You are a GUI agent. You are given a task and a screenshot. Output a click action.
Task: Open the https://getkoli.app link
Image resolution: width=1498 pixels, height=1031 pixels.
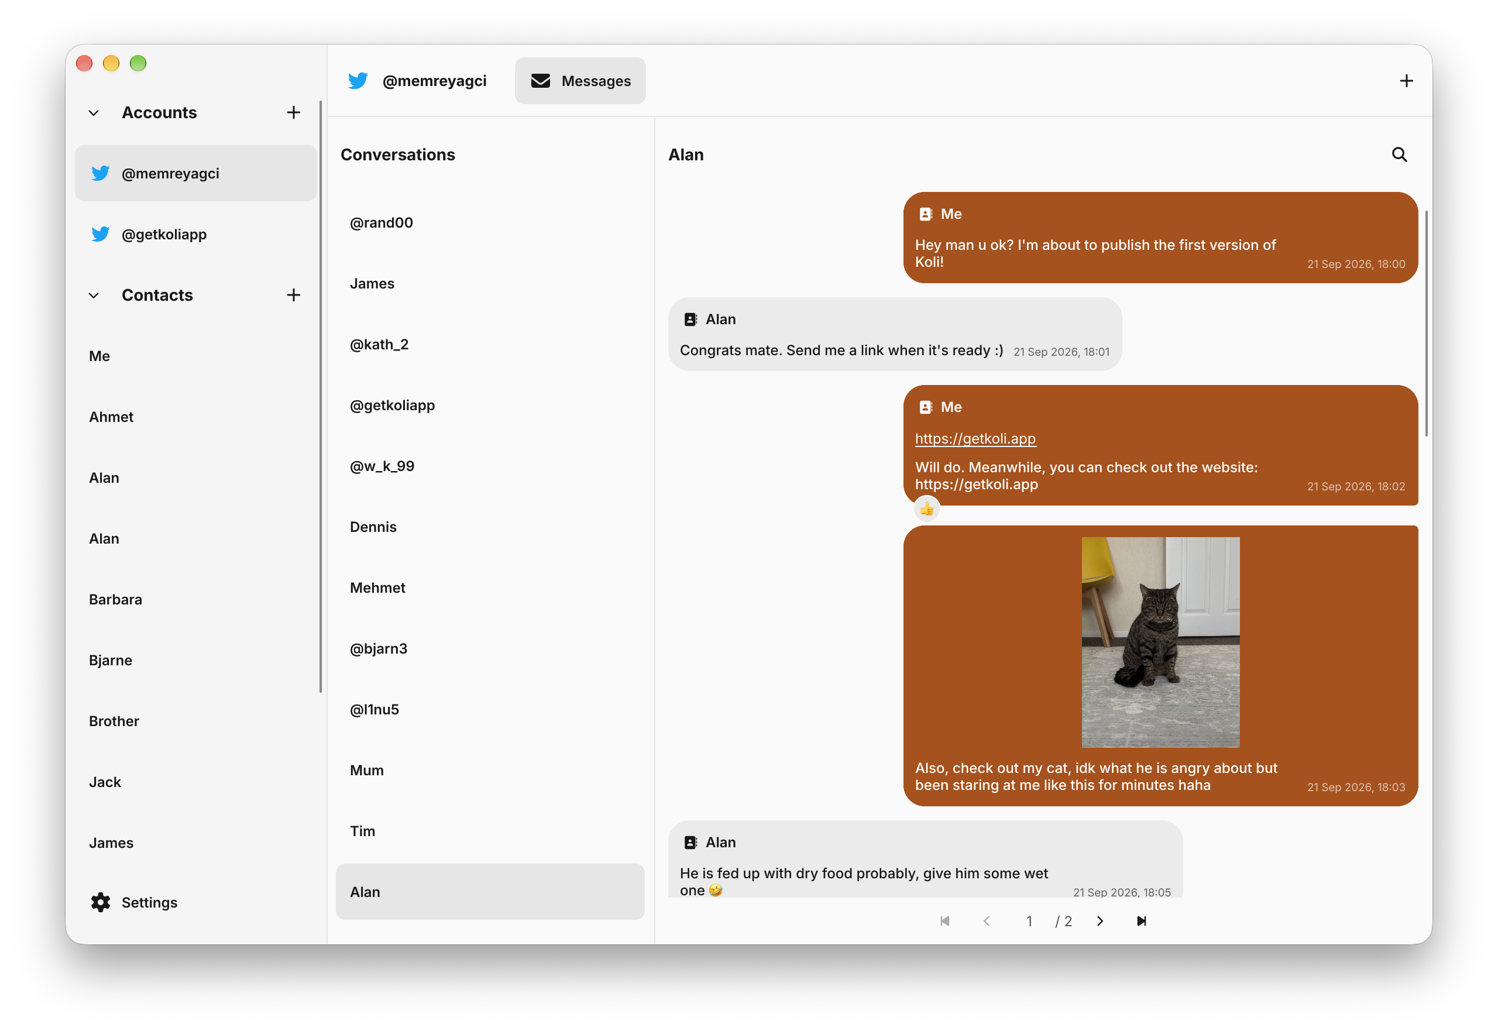(x=975, y=439)
